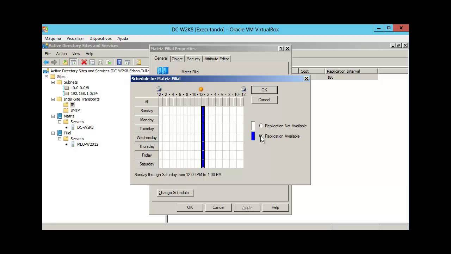Viewport: 451px width, 254px height.
Task: Expand the MEU-W2012 server node
Action: [x=66, y=144]
